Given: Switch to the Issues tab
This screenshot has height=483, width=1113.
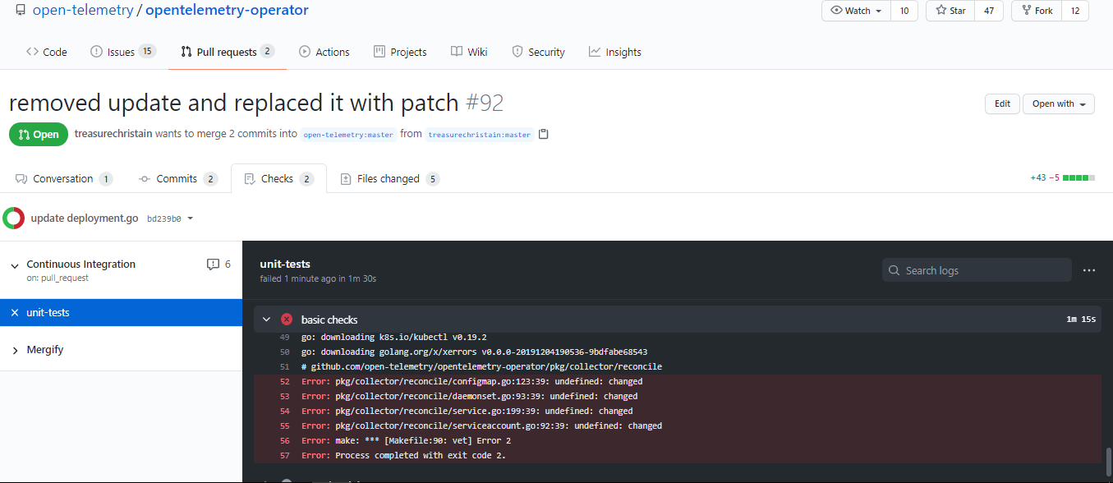Looking at the screenshot, I should click(123, 52).
